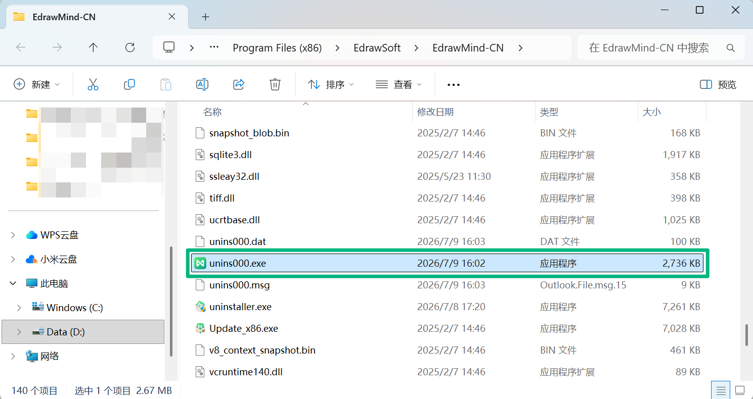Click the sqlite3.dll file icon
The image size is (753, 399).
[x=200, y=155]
